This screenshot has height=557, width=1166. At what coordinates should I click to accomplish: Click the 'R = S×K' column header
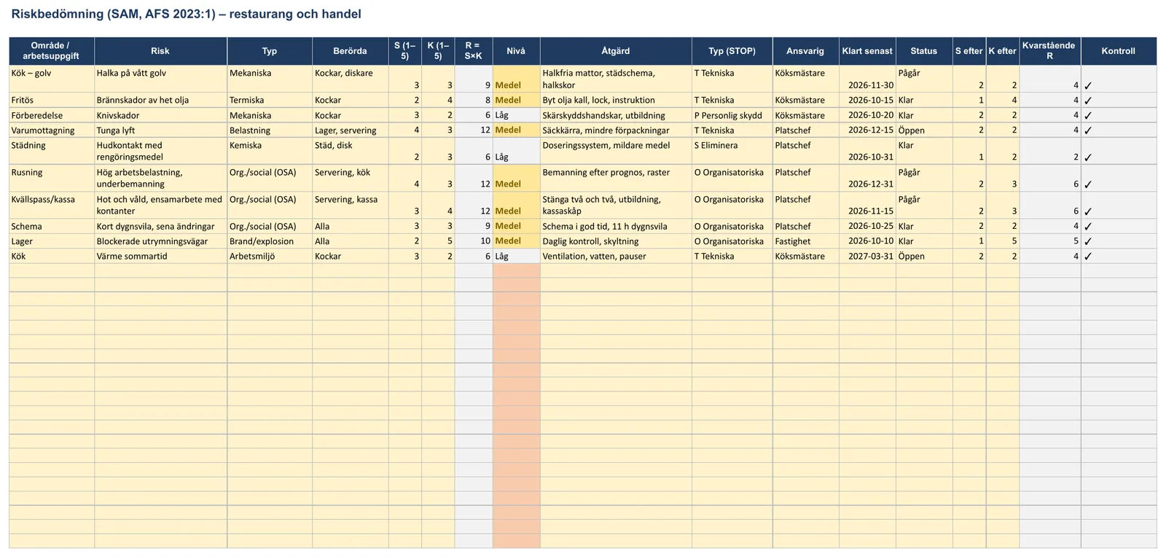point(474,51)
